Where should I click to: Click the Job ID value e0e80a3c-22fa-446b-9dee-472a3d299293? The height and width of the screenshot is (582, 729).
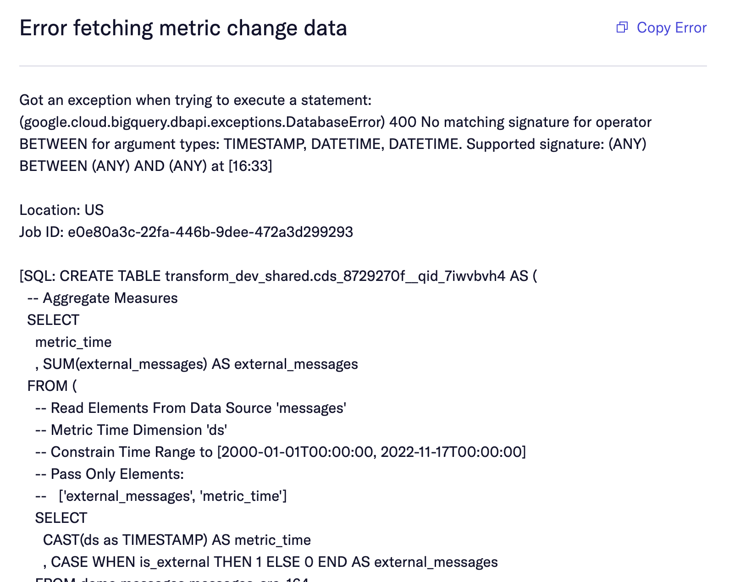(x=210, y=232)
